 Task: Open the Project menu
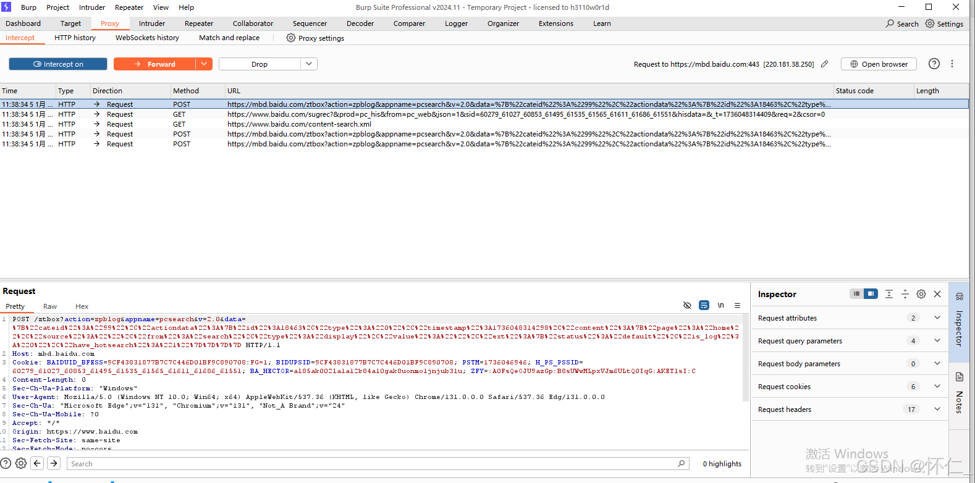tap(57, 7)
